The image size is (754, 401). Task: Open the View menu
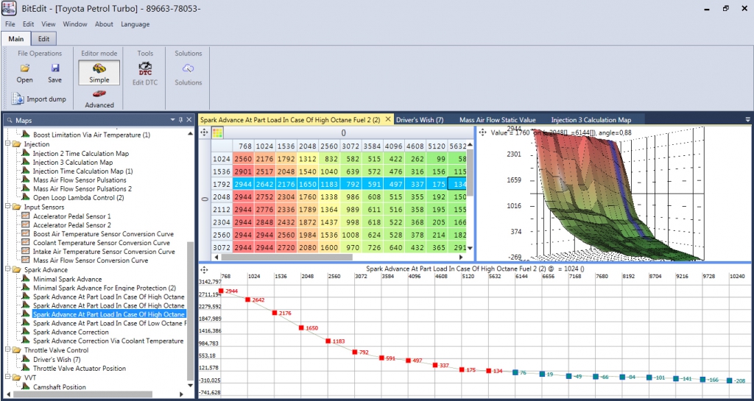[x=48, y=24]
